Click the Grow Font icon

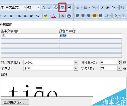44,7
